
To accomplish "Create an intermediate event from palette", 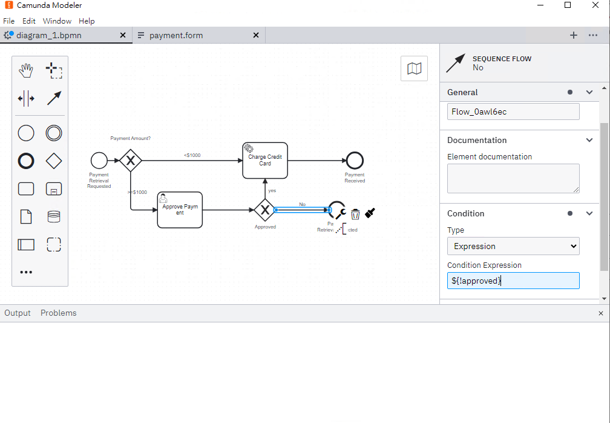I will point(54,133).
